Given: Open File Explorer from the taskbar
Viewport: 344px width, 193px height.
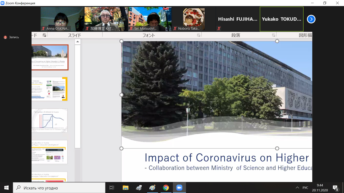Looking at the screenshot, I should click(126, 188).
